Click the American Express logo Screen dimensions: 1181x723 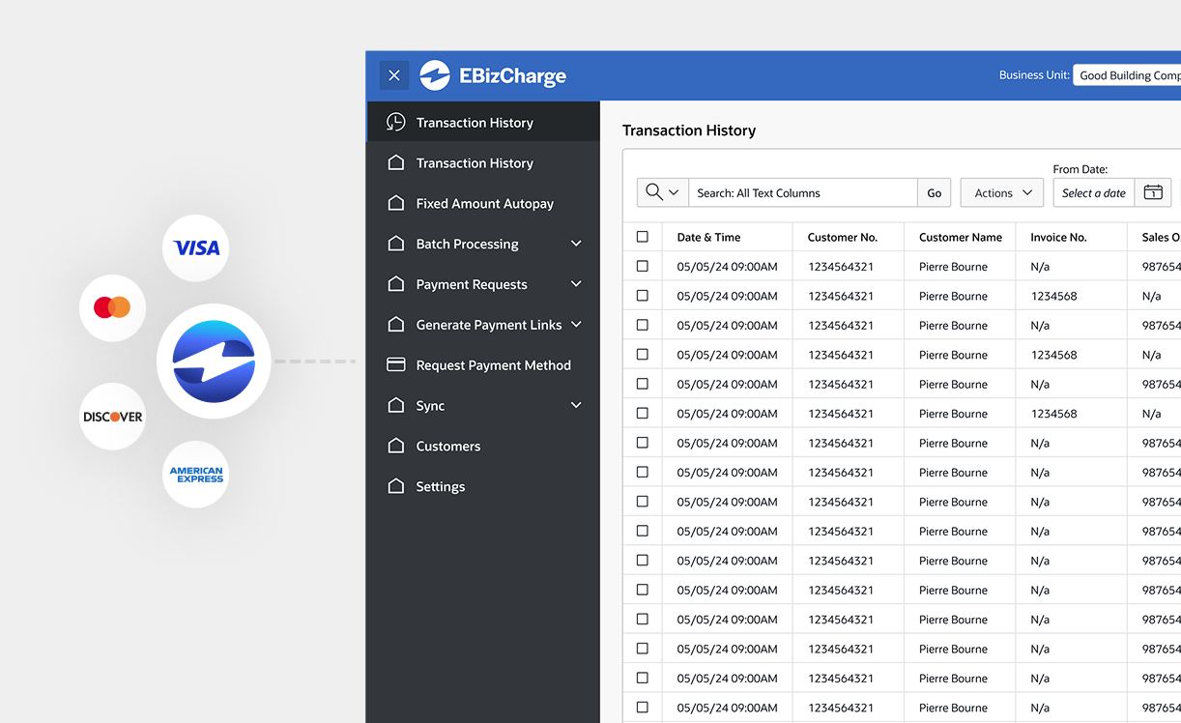click(196, 475)
